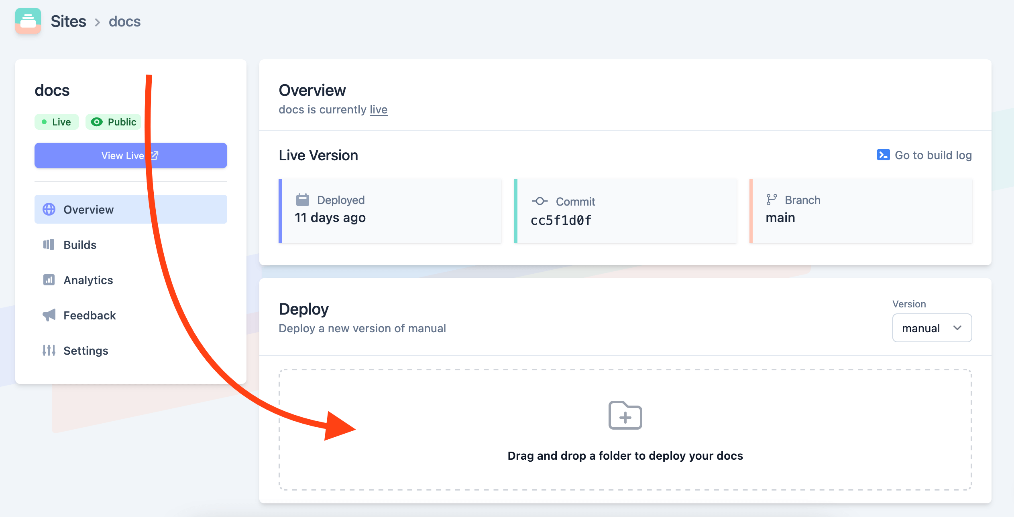Click the Settings sliders icon
The height and width of the screenshot is (517, 1014).
coord(49,350)
